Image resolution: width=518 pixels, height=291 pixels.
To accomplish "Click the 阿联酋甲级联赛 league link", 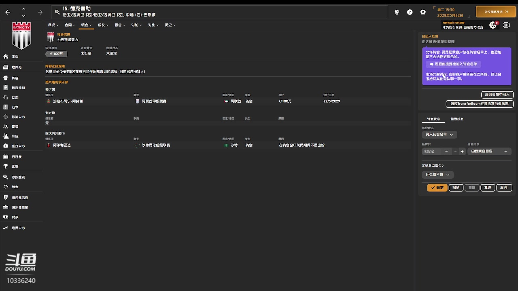I will (x=154, y=101).
